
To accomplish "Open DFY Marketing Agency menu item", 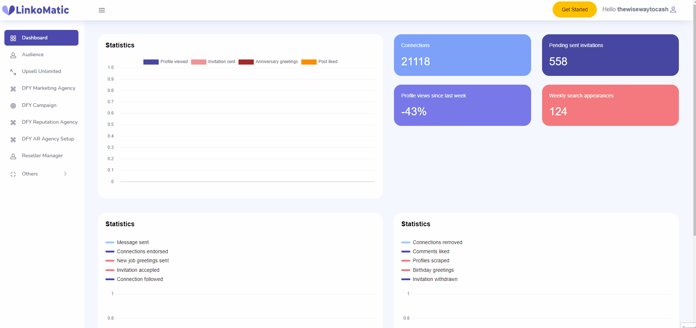I will click(x=49, y=88).
